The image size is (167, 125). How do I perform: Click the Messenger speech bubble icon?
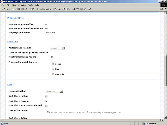(90, 9)
